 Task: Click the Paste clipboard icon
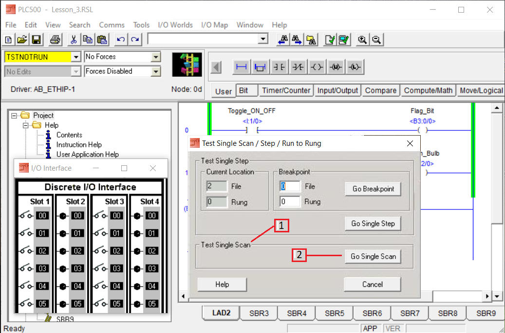pyautogui.click(x=102, y=39)
